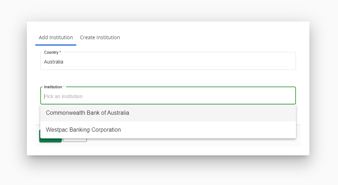338x185 pixels.
Task: Switch to the Add Institution tab
Action: (x=56, y=37)
